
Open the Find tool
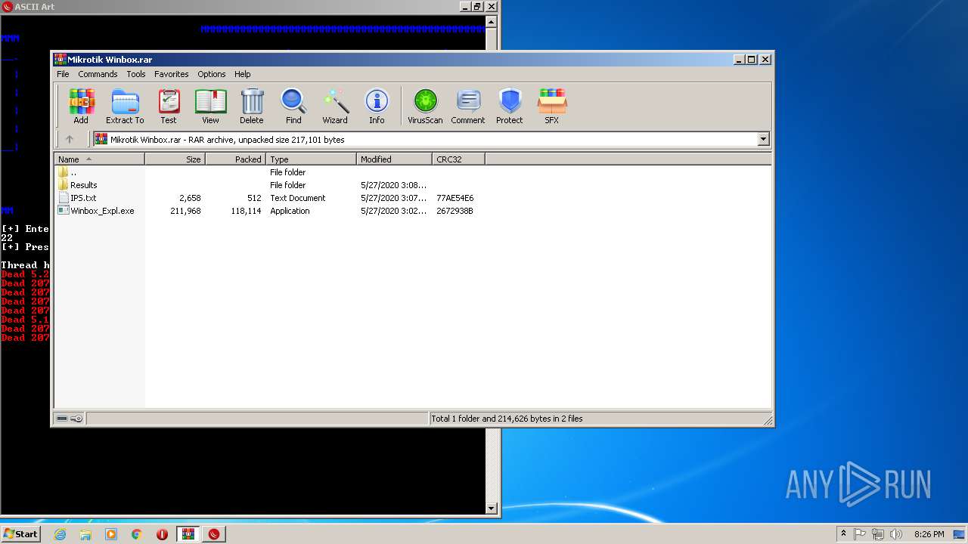tap(293, 107)
